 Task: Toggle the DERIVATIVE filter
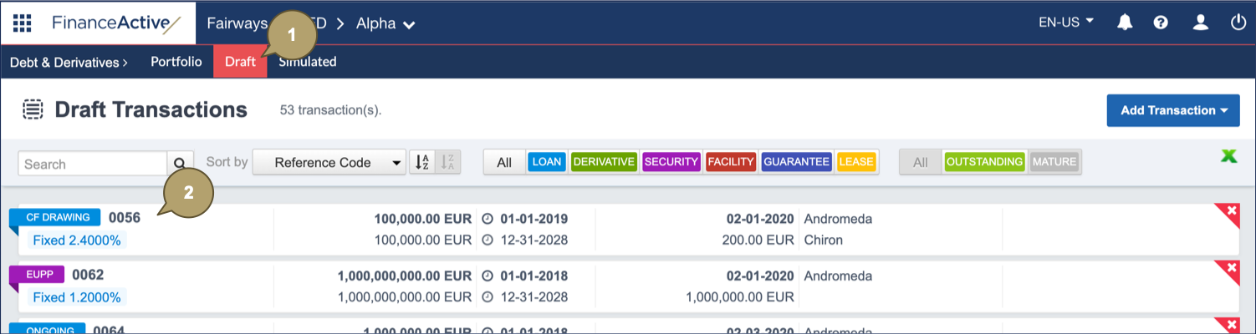tap(604, 162)
